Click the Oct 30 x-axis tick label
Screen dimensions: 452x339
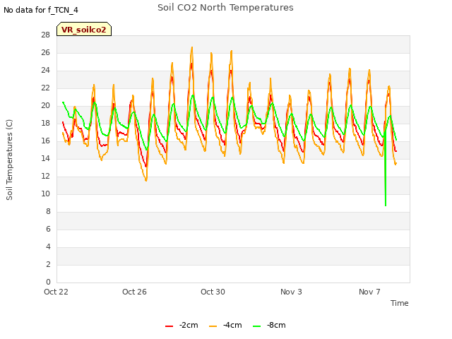click(x=213, y=292)
